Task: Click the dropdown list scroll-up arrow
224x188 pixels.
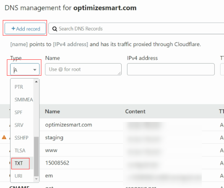Action: pos(36,82)
